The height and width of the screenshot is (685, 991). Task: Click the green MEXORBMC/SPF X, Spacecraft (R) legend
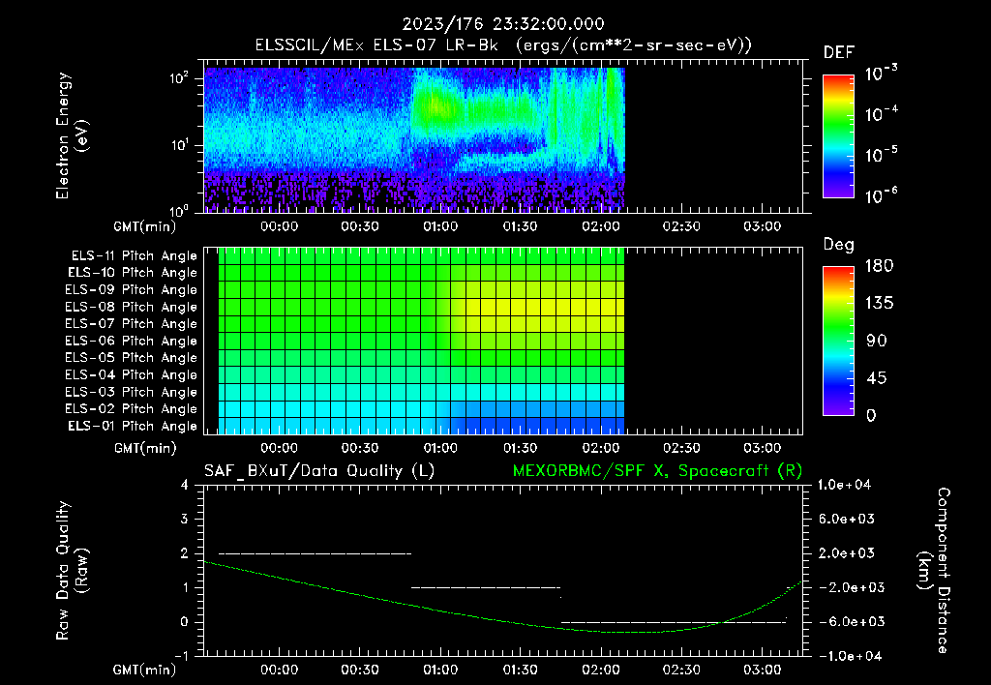657,471
